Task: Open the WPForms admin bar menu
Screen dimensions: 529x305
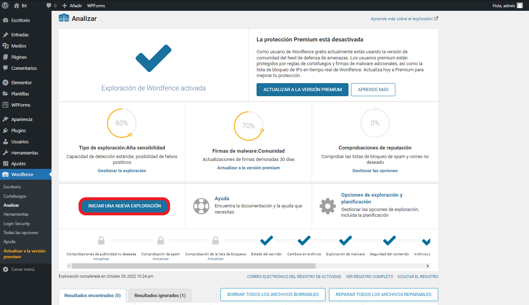Action: coord(96,5)
